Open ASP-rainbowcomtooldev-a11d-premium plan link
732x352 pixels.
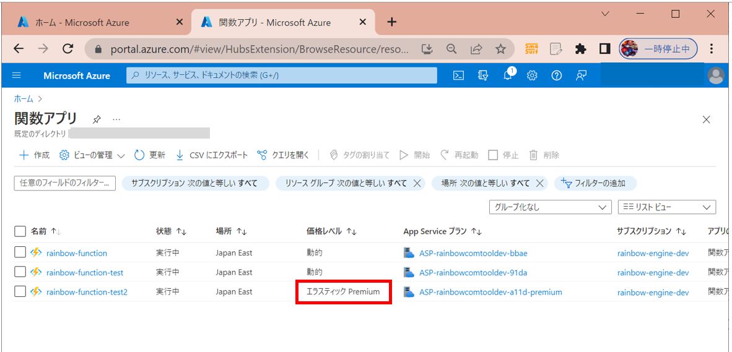point(490,291)
